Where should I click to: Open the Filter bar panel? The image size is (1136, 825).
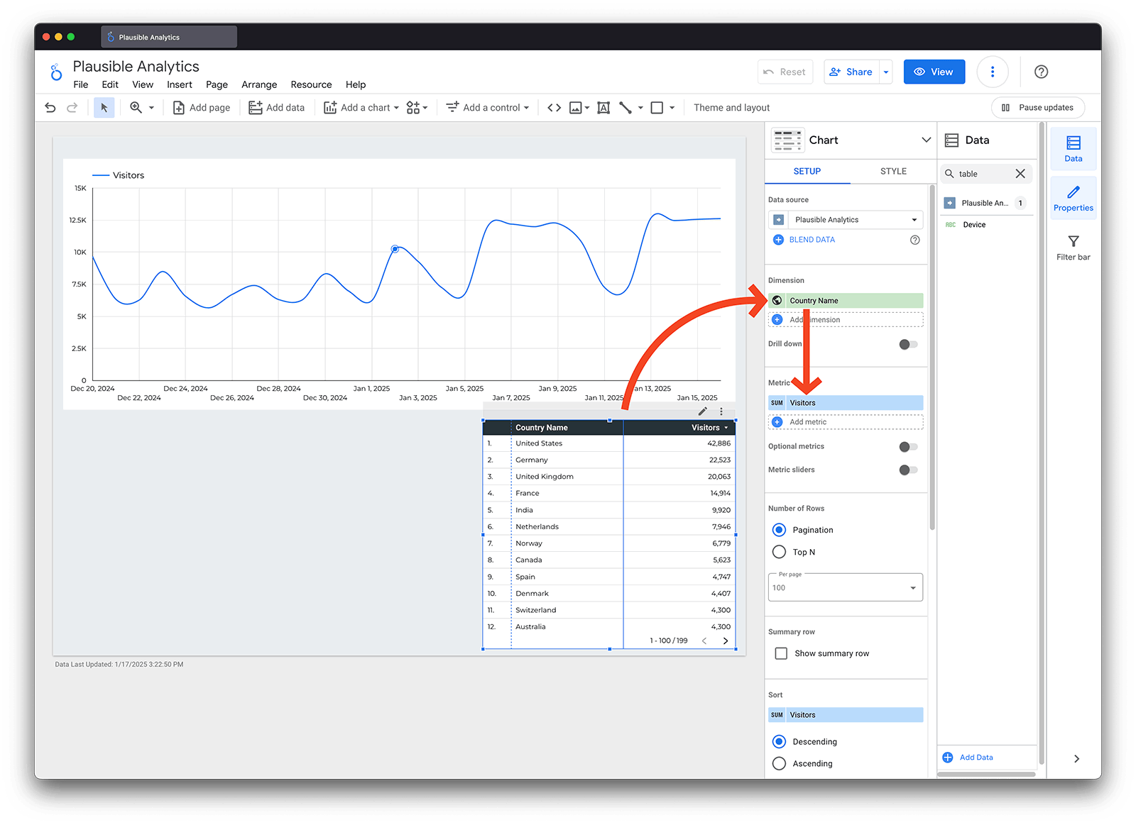click(x=1073, y=248)
